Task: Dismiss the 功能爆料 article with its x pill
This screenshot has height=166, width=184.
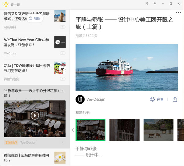Action: click(x=63, y=27)
